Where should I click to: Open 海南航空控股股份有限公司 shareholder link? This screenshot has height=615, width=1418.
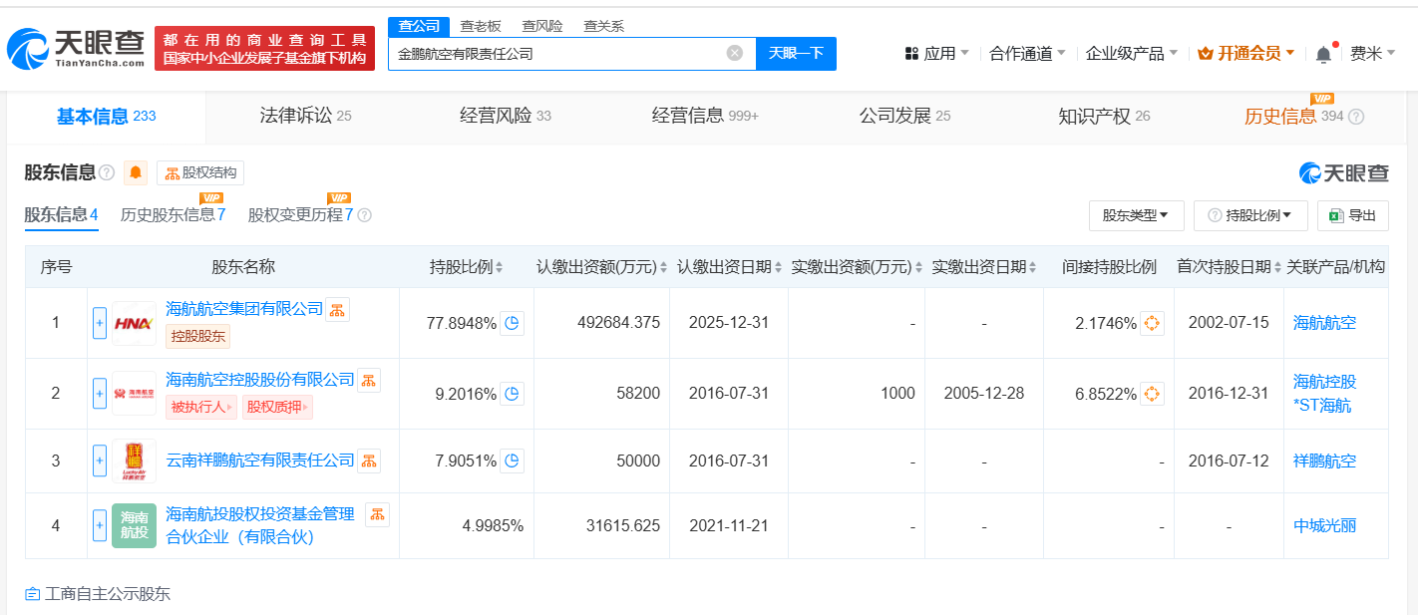(259, 380)
